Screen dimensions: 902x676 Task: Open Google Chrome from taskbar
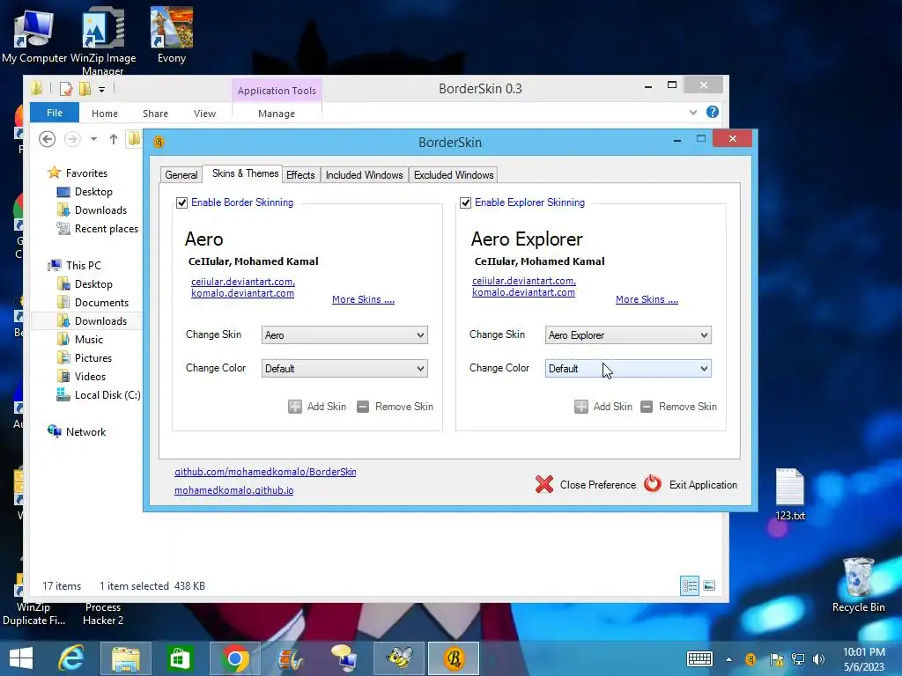[234, 658]
